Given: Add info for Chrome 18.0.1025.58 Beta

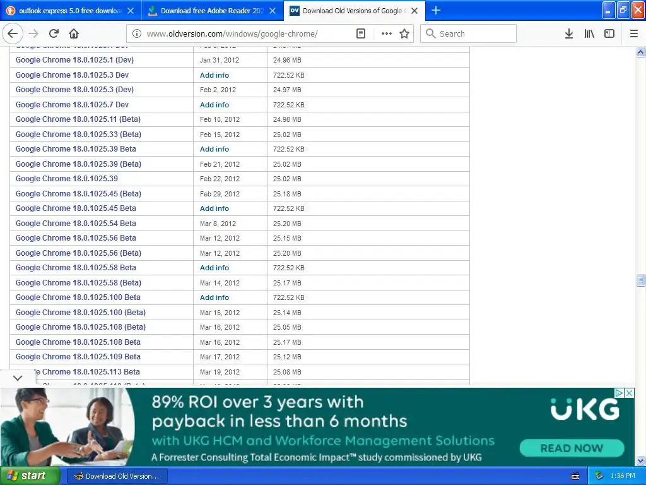Looking at the screenshot, I should click(214, 268).
